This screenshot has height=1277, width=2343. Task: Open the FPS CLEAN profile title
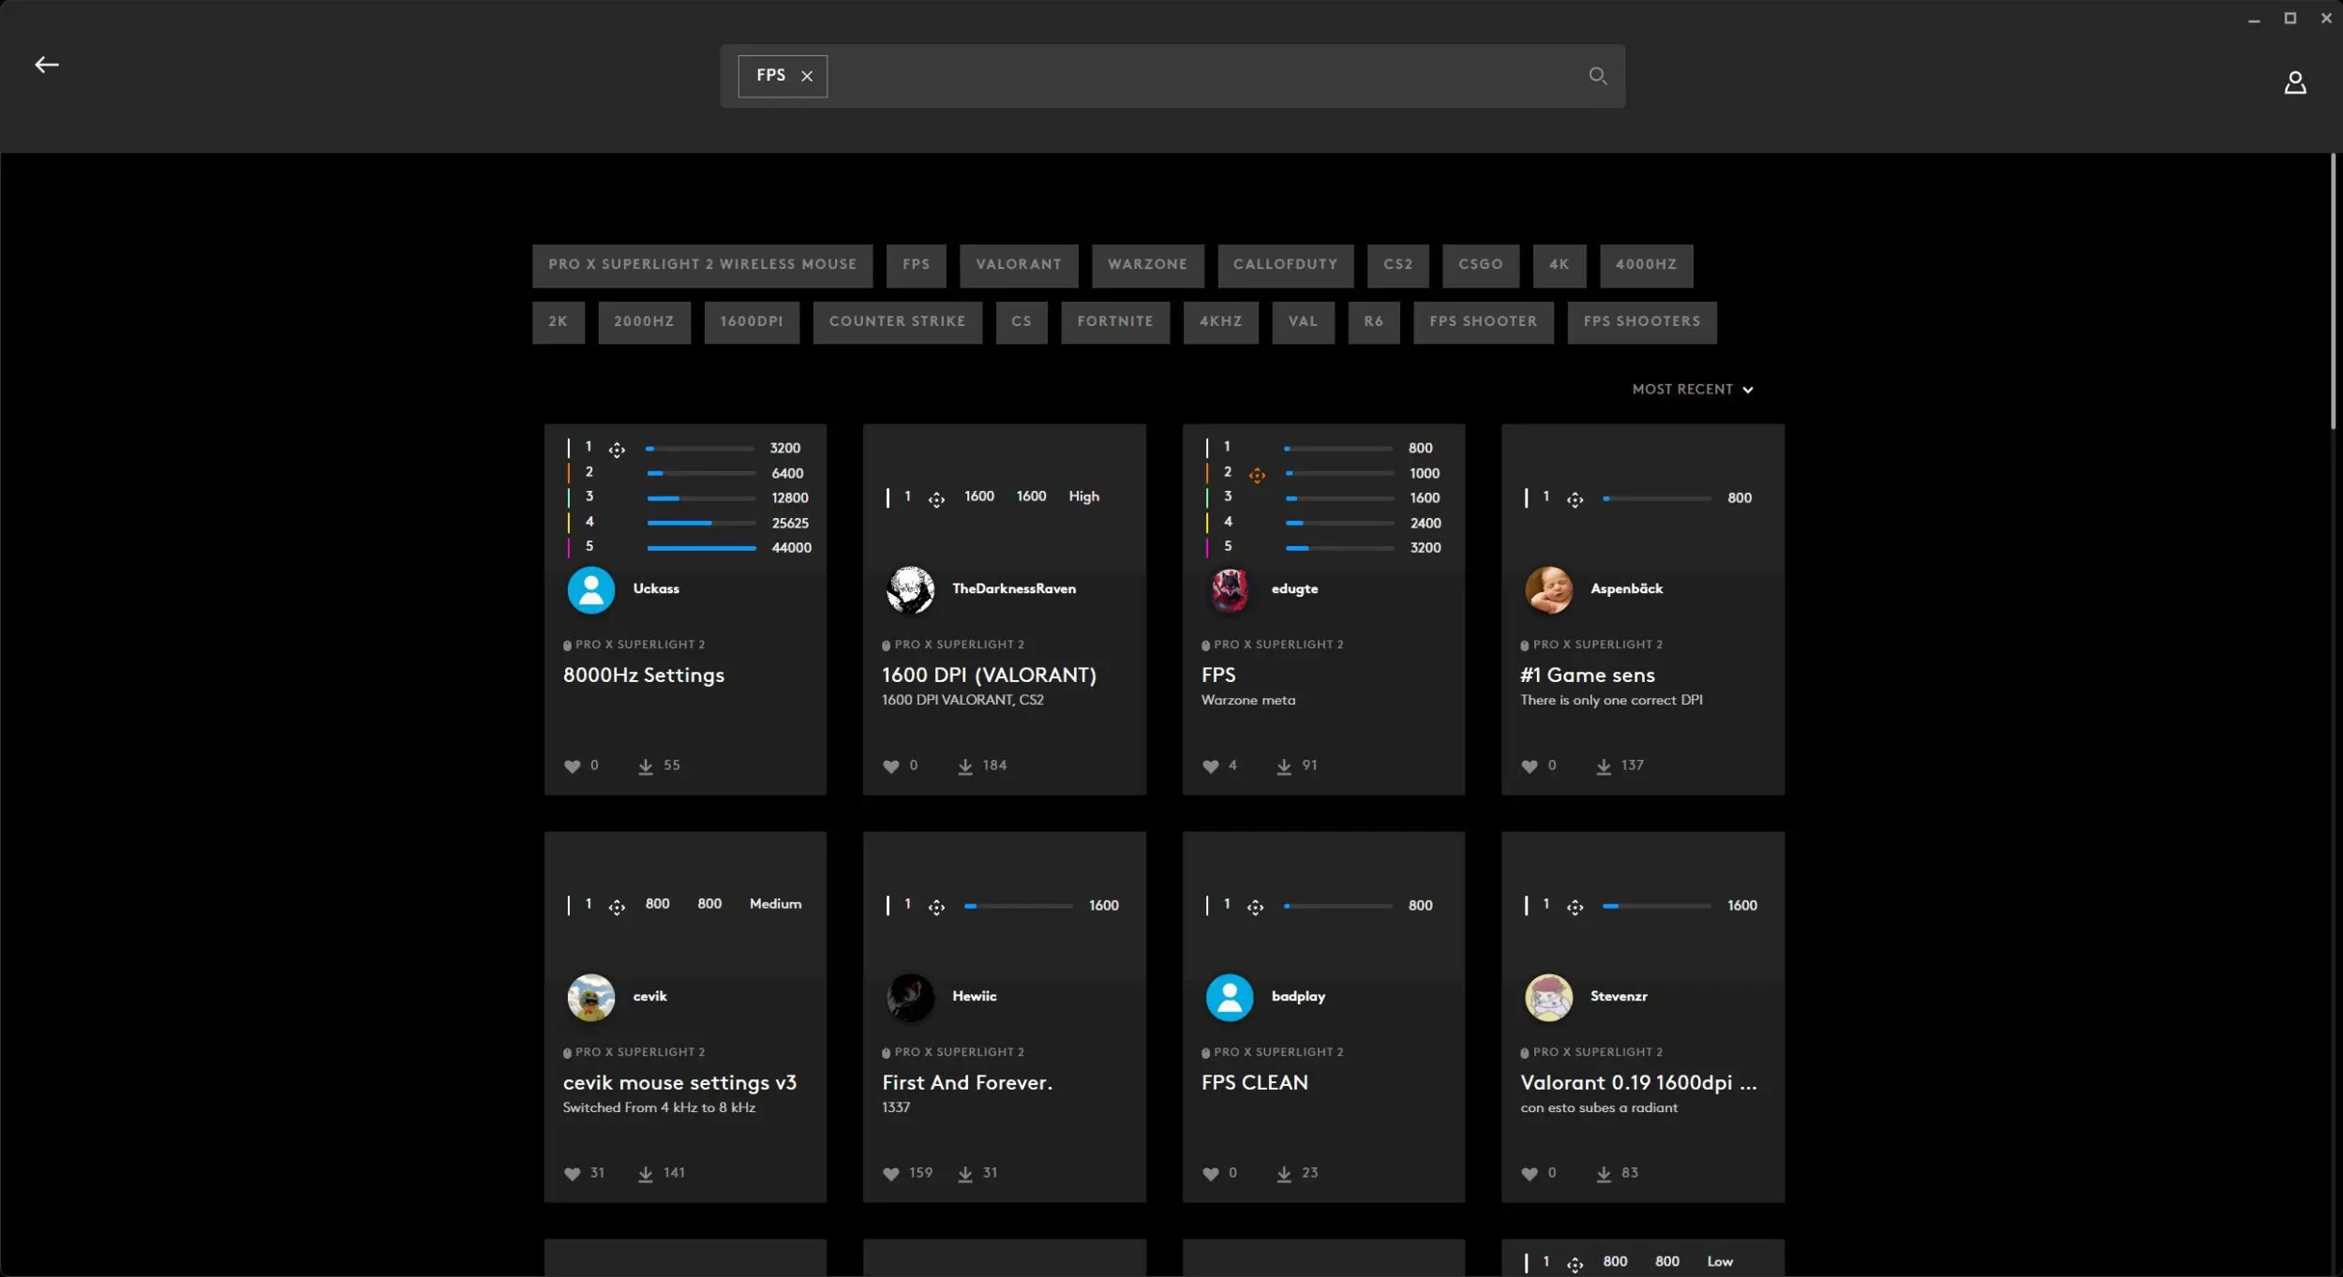1254,1083
